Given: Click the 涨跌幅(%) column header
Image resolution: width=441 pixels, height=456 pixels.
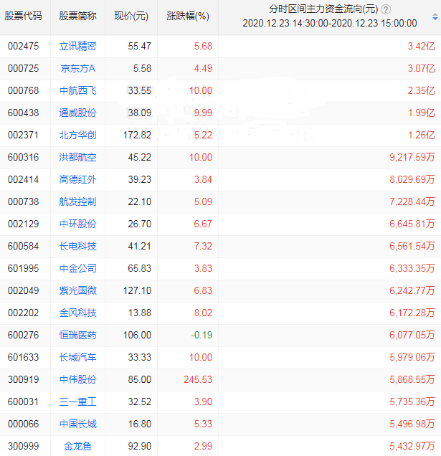Looking at the screenshot, I should 188,16.
